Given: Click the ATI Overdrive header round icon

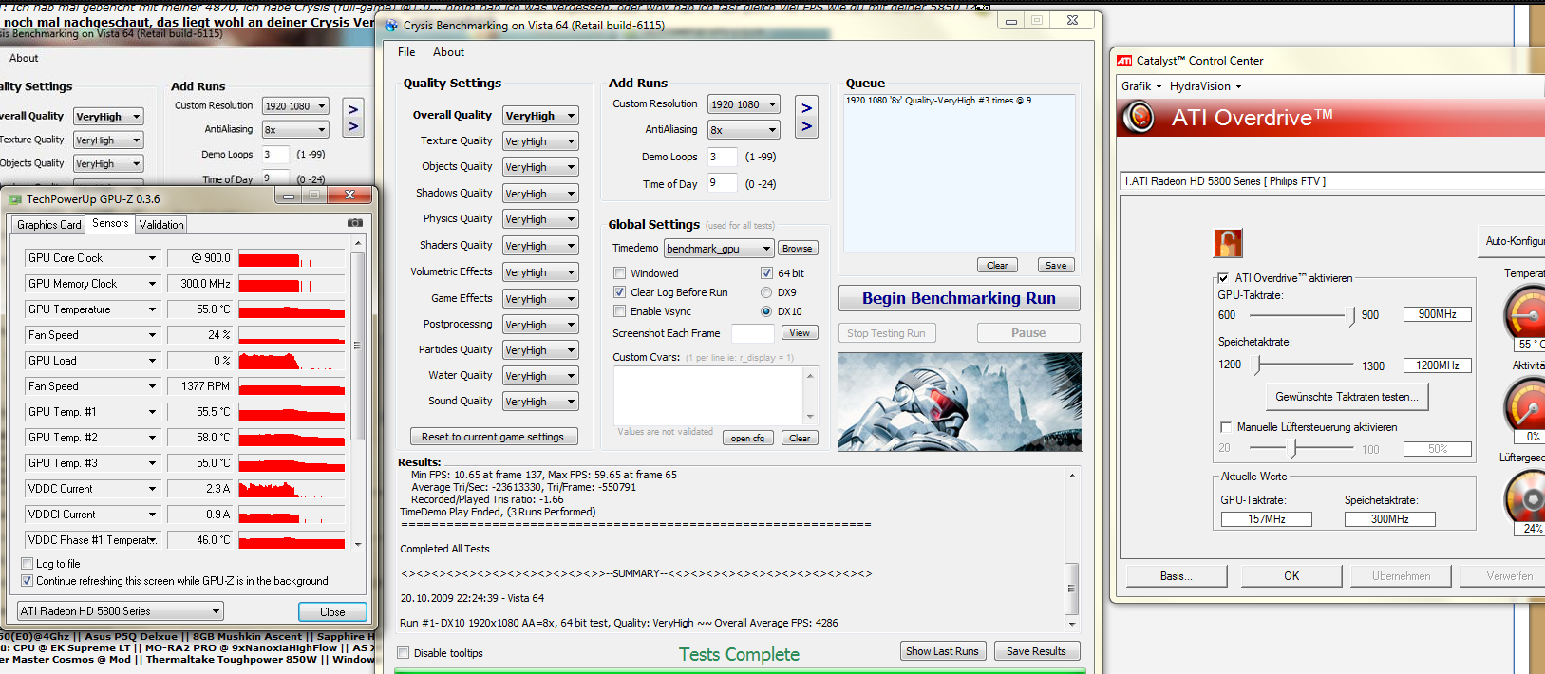Looking at the screenshot, I should (x=1139, y=118).
